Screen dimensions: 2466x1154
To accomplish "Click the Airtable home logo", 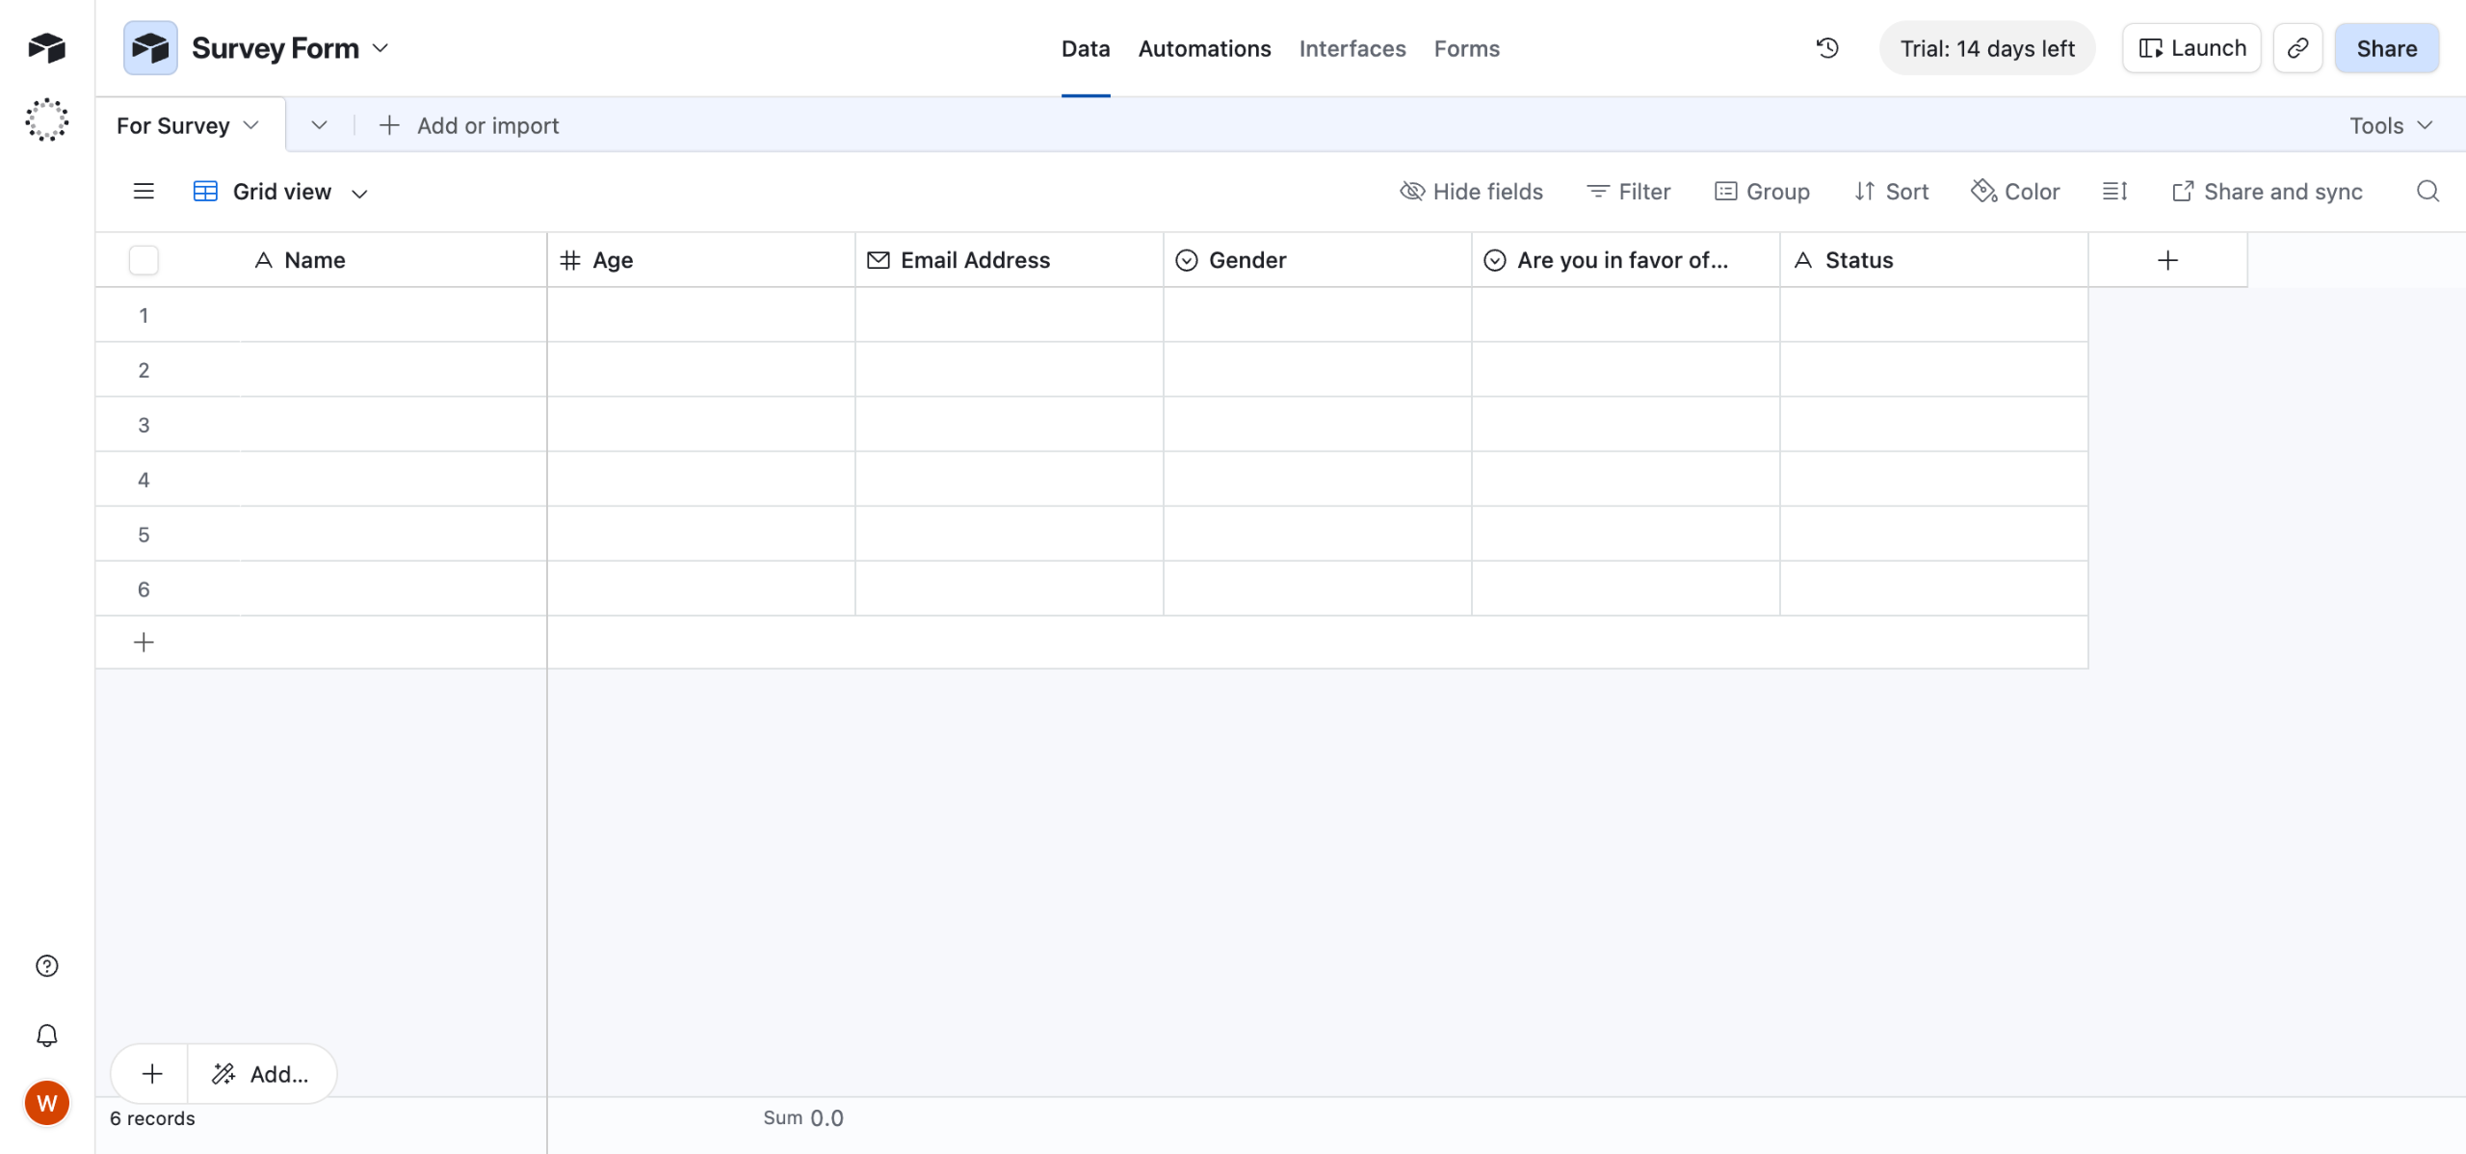I will click(x=46, y=48).
